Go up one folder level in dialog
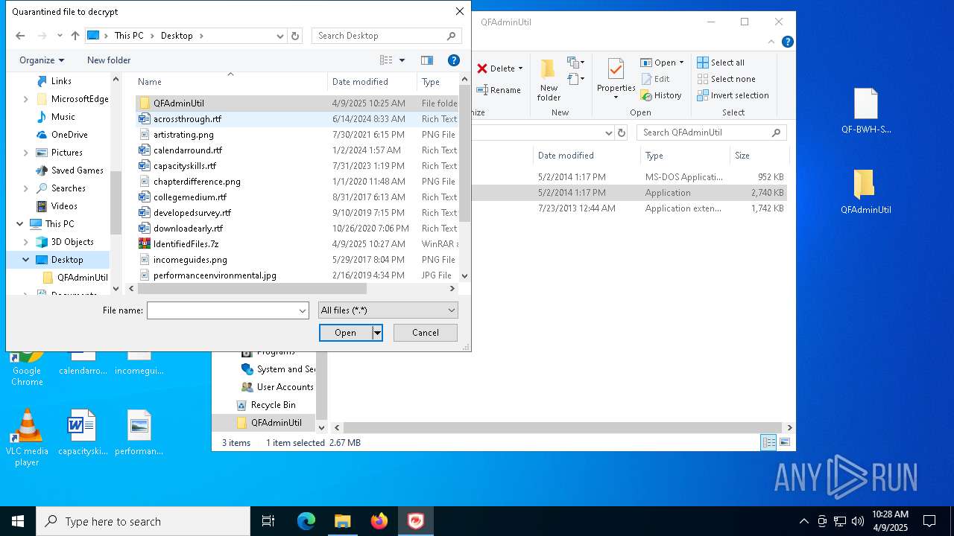The width and height of the screenshot is (954, 536). click(75, 36)
